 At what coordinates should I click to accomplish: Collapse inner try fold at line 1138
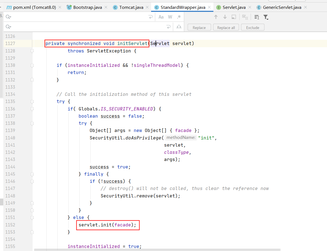point(32,123)
